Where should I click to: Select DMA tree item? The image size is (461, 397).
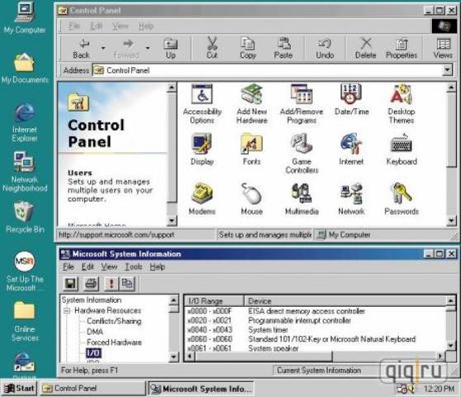click(95, 332)
